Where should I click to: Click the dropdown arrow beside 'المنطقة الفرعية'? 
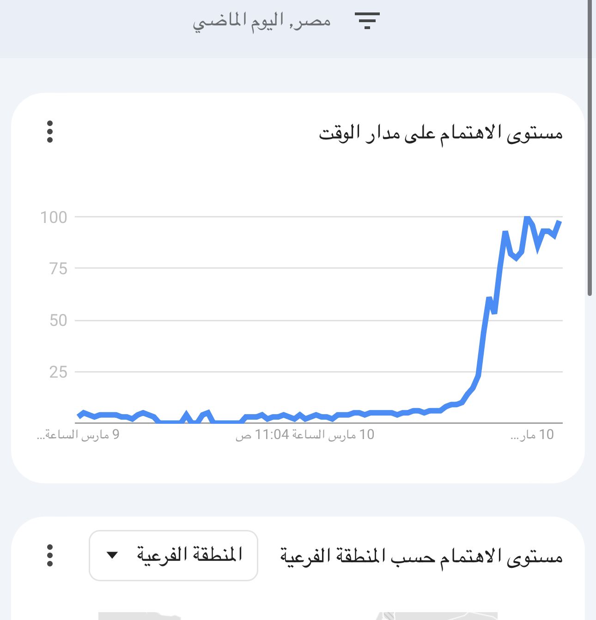tap(112, 555)
